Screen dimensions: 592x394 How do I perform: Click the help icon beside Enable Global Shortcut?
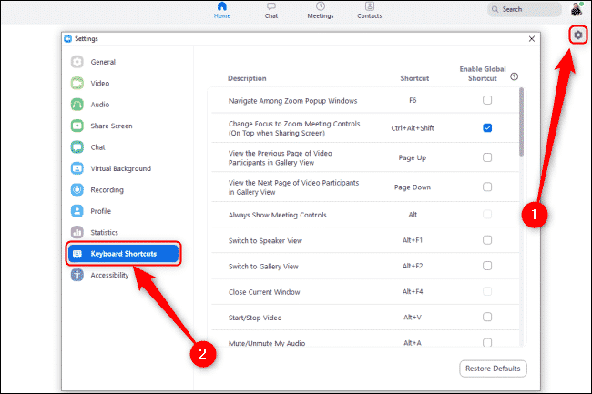click(x=515, y=77)
